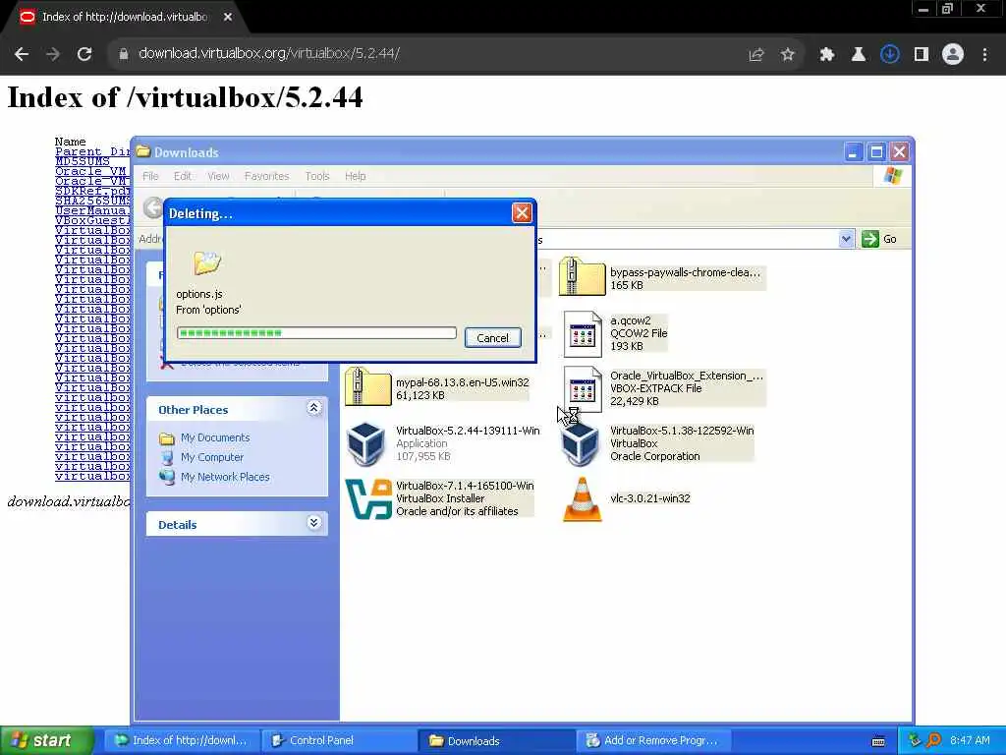Click the Explorer Back arrow button
This screenshot has width=1006, height=755.
tap(152, 207)
